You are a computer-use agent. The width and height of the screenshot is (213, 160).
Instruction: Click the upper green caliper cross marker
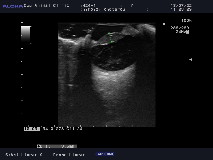[x=109, y=33]
